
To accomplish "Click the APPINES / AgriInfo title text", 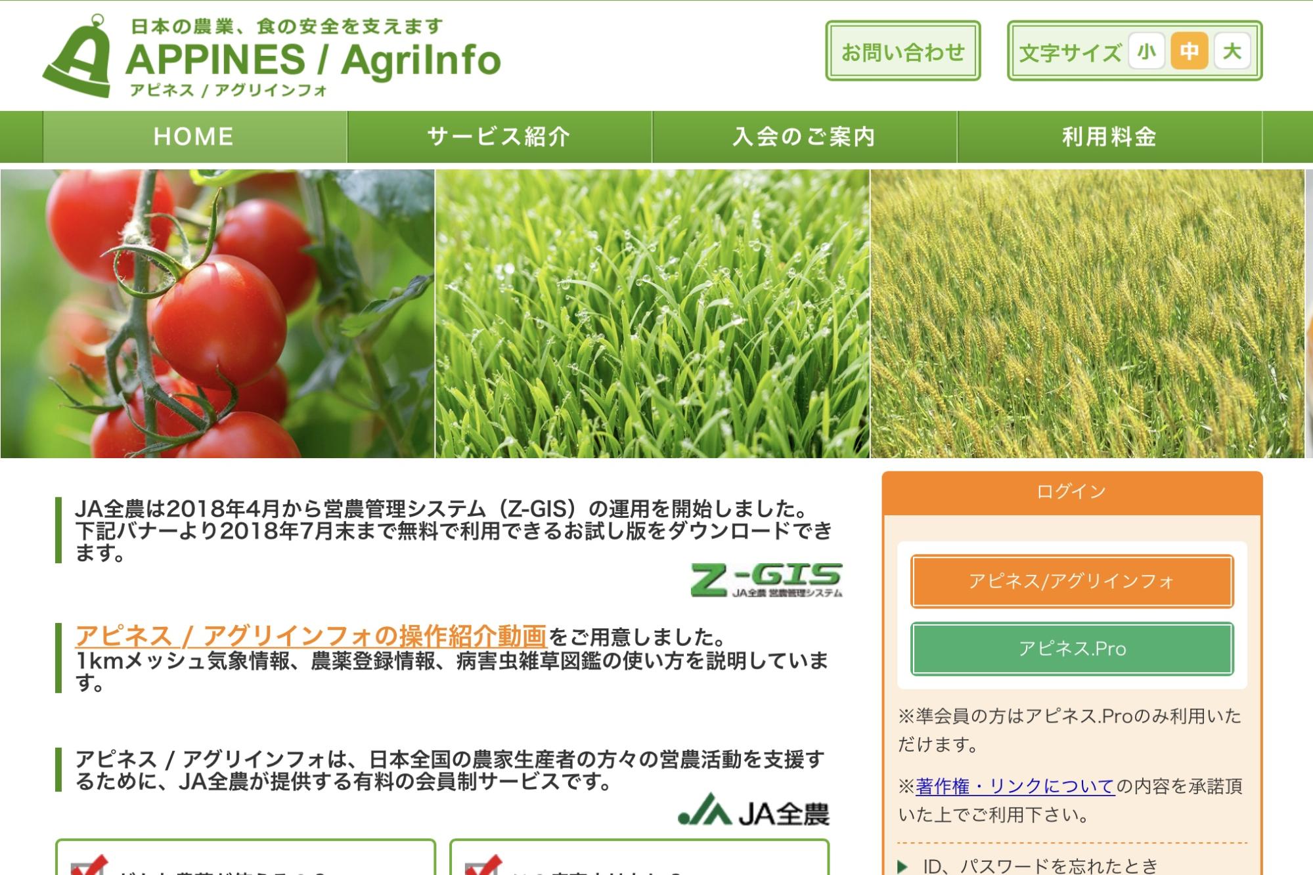I will (313, 60).
